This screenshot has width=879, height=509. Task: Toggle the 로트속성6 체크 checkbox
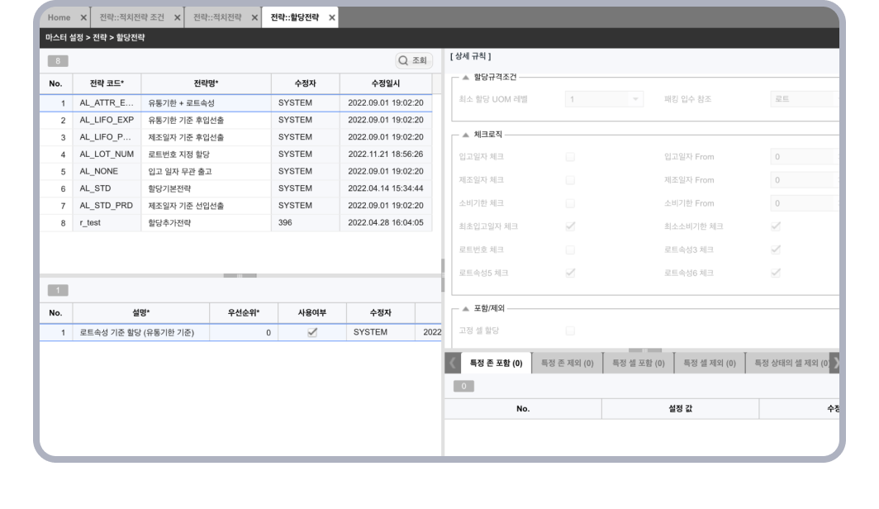775,273
